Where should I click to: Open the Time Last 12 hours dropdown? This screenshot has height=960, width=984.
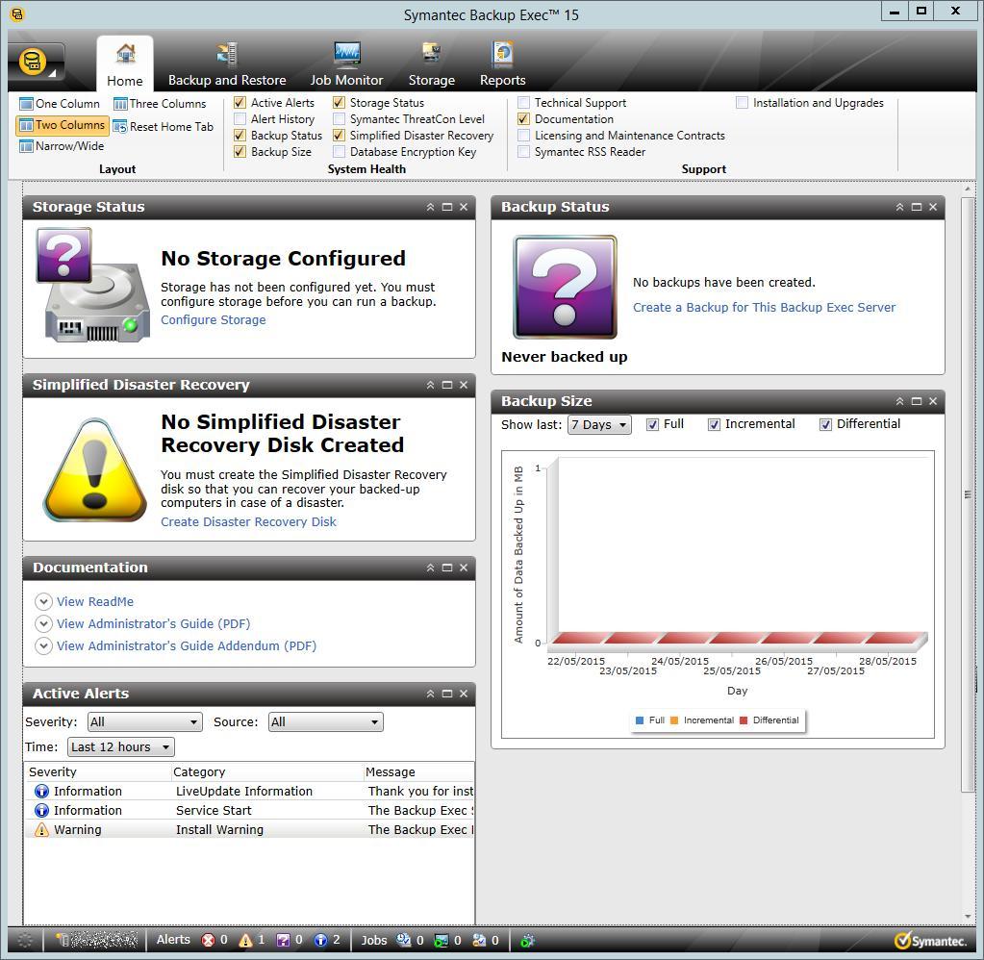121,746
